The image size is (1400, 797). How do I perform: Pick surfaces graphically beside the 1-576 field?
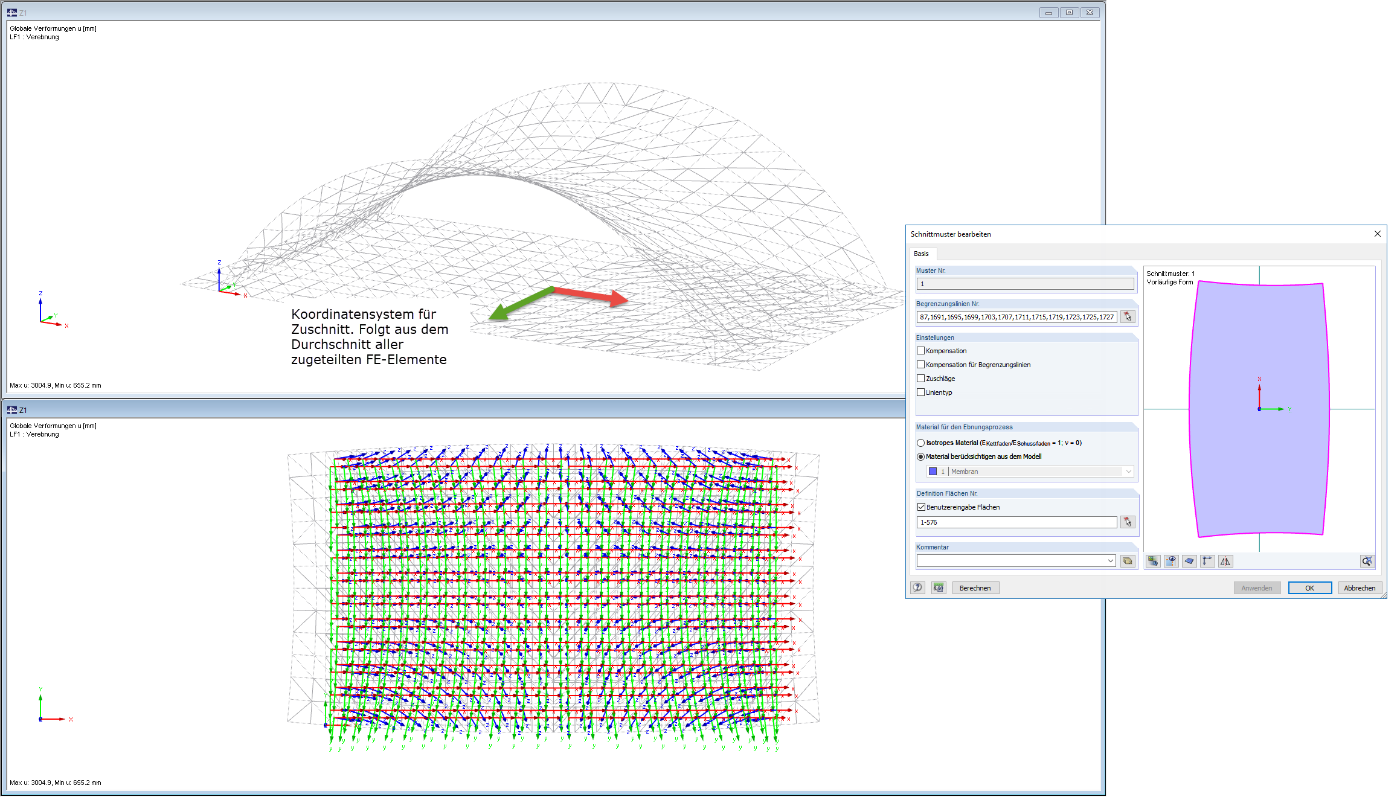(x=1128, y=522)
